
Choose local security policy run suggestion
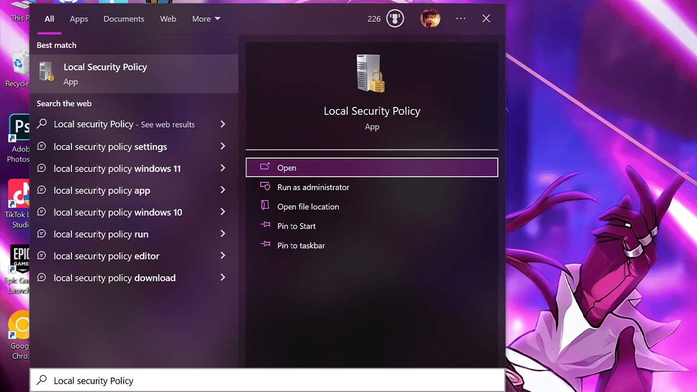[101, 235]
